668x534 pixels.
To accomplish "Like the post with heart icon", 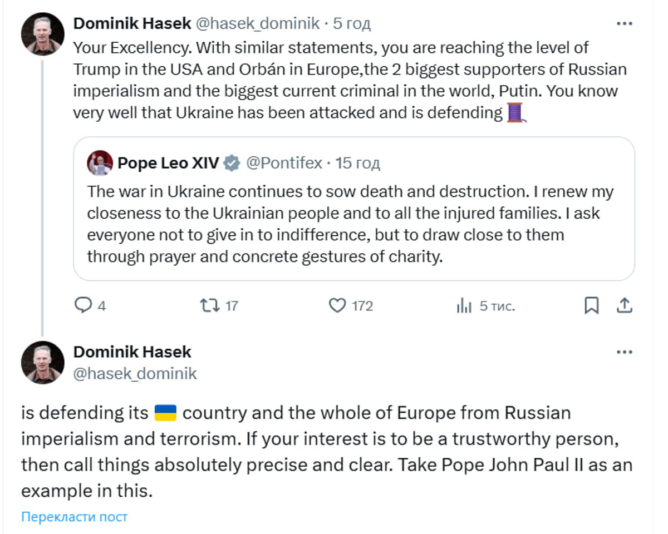I will pos(337,305).
